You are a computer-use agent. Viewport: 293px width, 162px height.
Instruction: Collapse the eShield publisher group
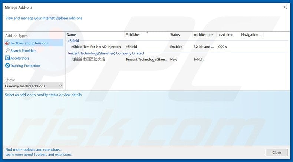point(73,40)
